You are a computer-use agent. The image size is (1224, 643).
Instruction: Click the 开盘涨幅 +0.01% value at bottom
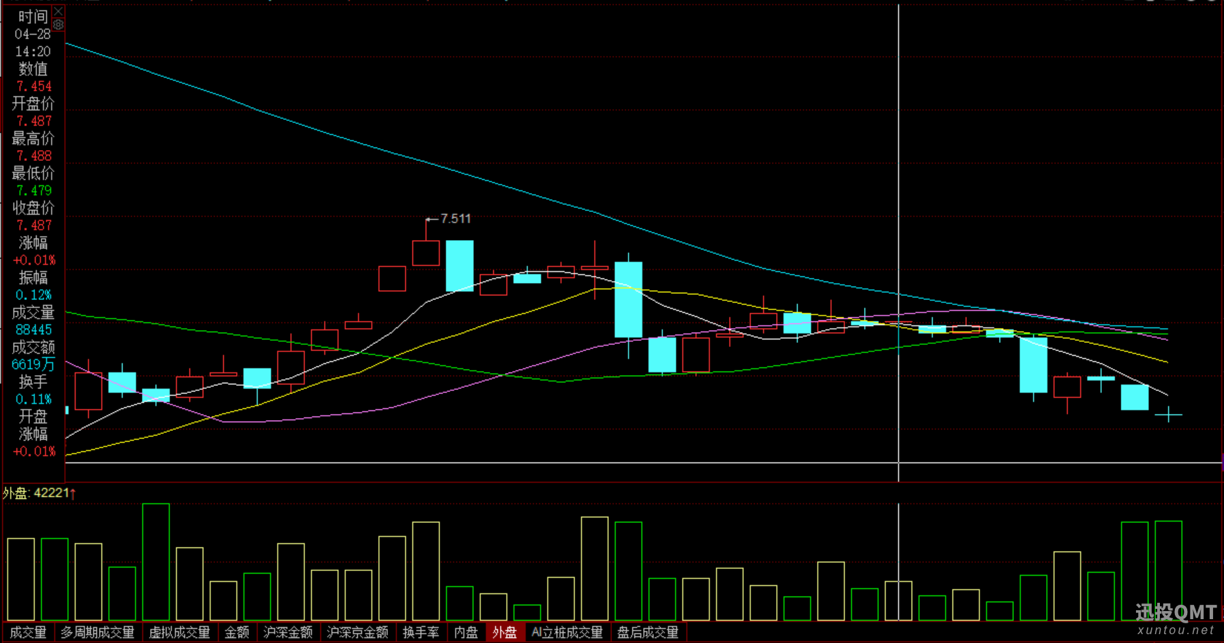[34, 452]
